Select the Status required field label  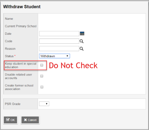10,56
